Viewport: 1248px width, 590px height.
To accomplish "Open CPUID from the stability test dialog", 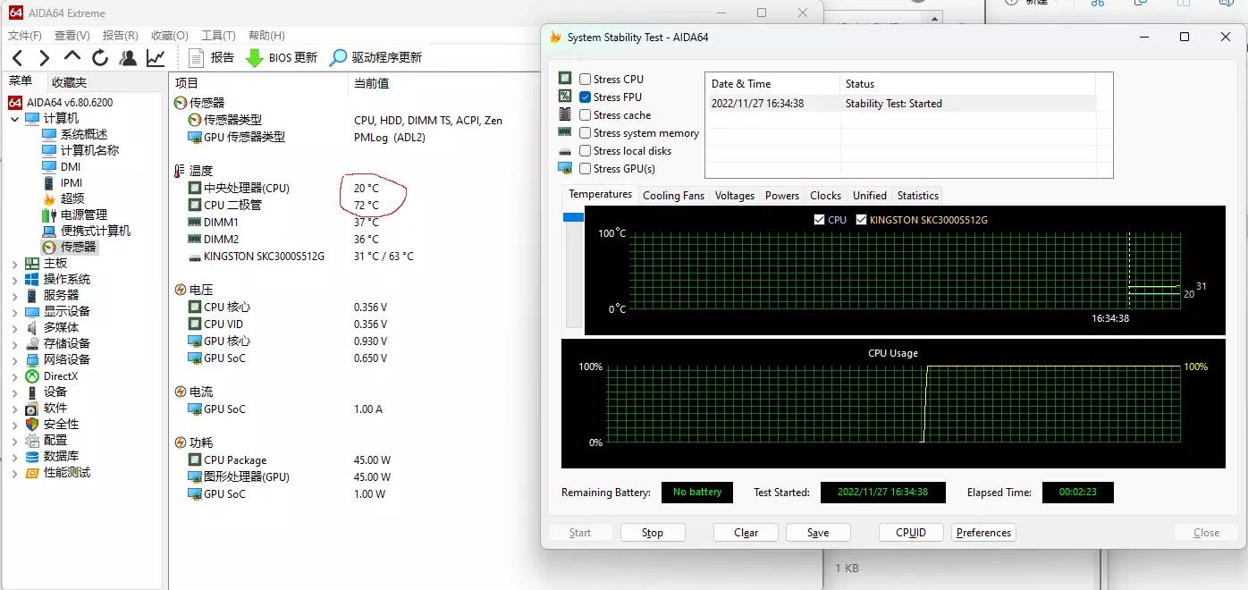I will click(x=911, y=532).
